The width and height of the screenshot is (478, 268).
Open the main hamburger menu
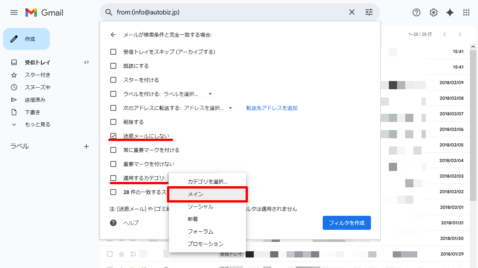[14, 12]
